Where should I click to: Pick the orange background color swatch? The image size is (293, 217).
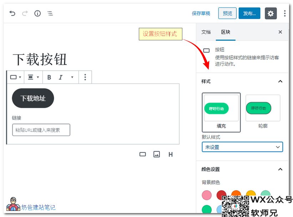236,193
